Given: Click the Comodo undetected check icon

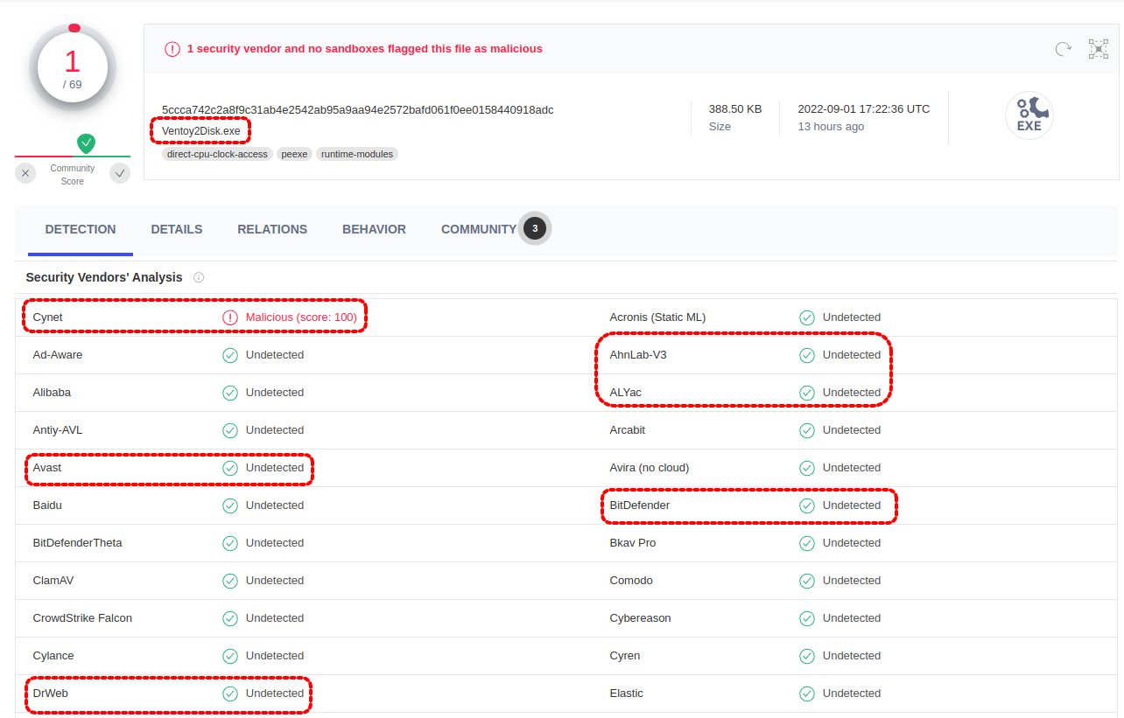Looking at the screenshot, I should (807, 581).
